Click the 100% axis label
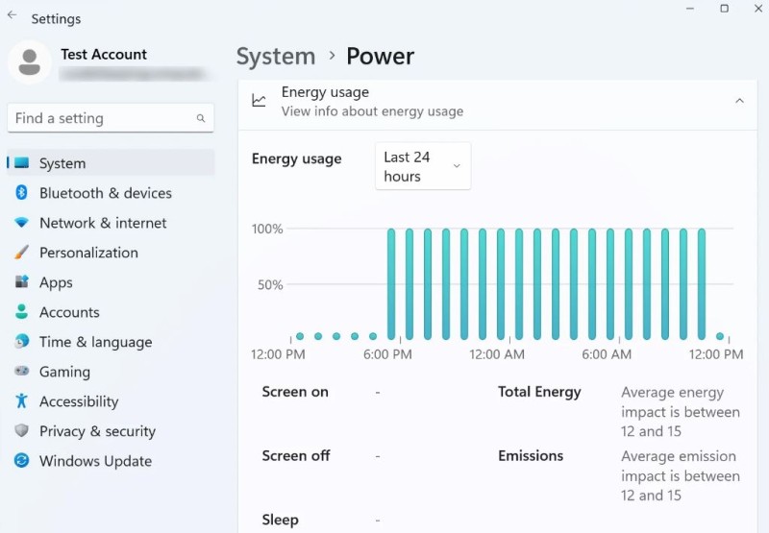 (x=267, y=229)
